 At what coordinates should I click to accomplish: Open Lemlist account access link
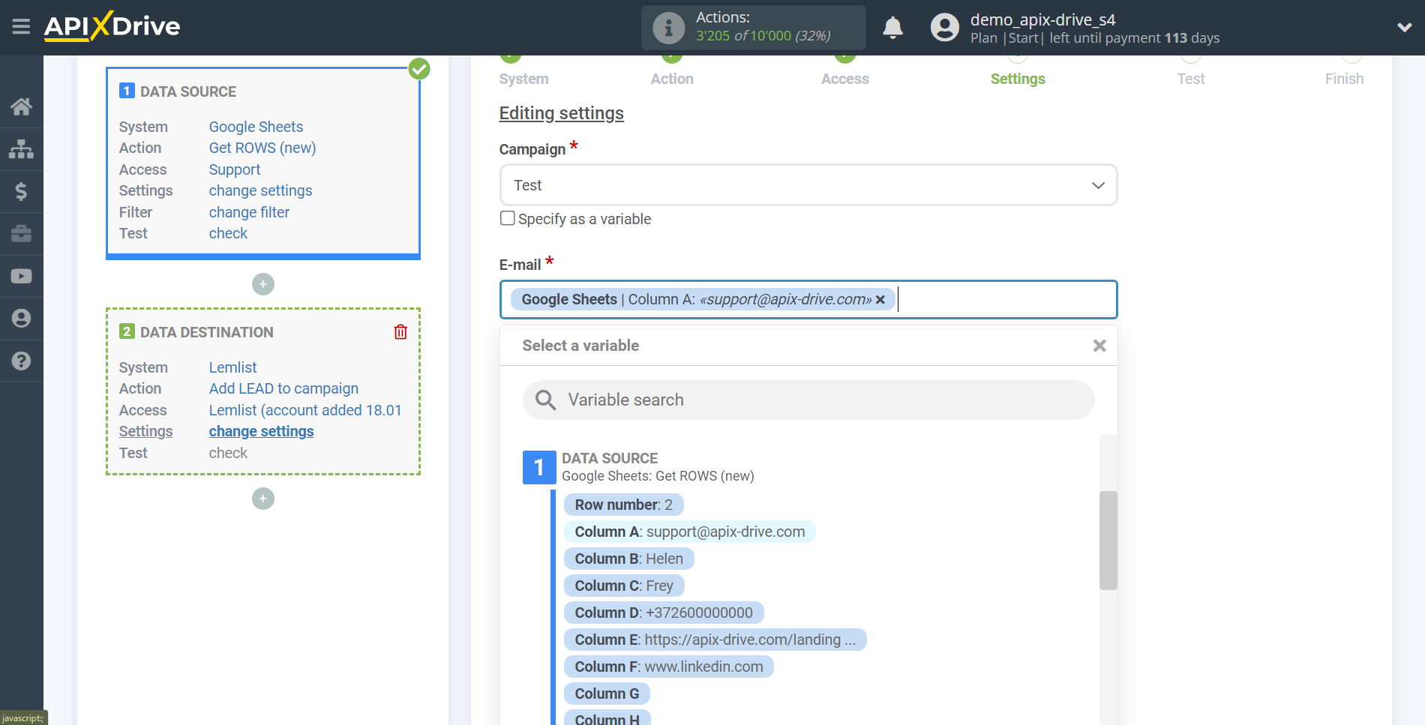tap(305, 410)
